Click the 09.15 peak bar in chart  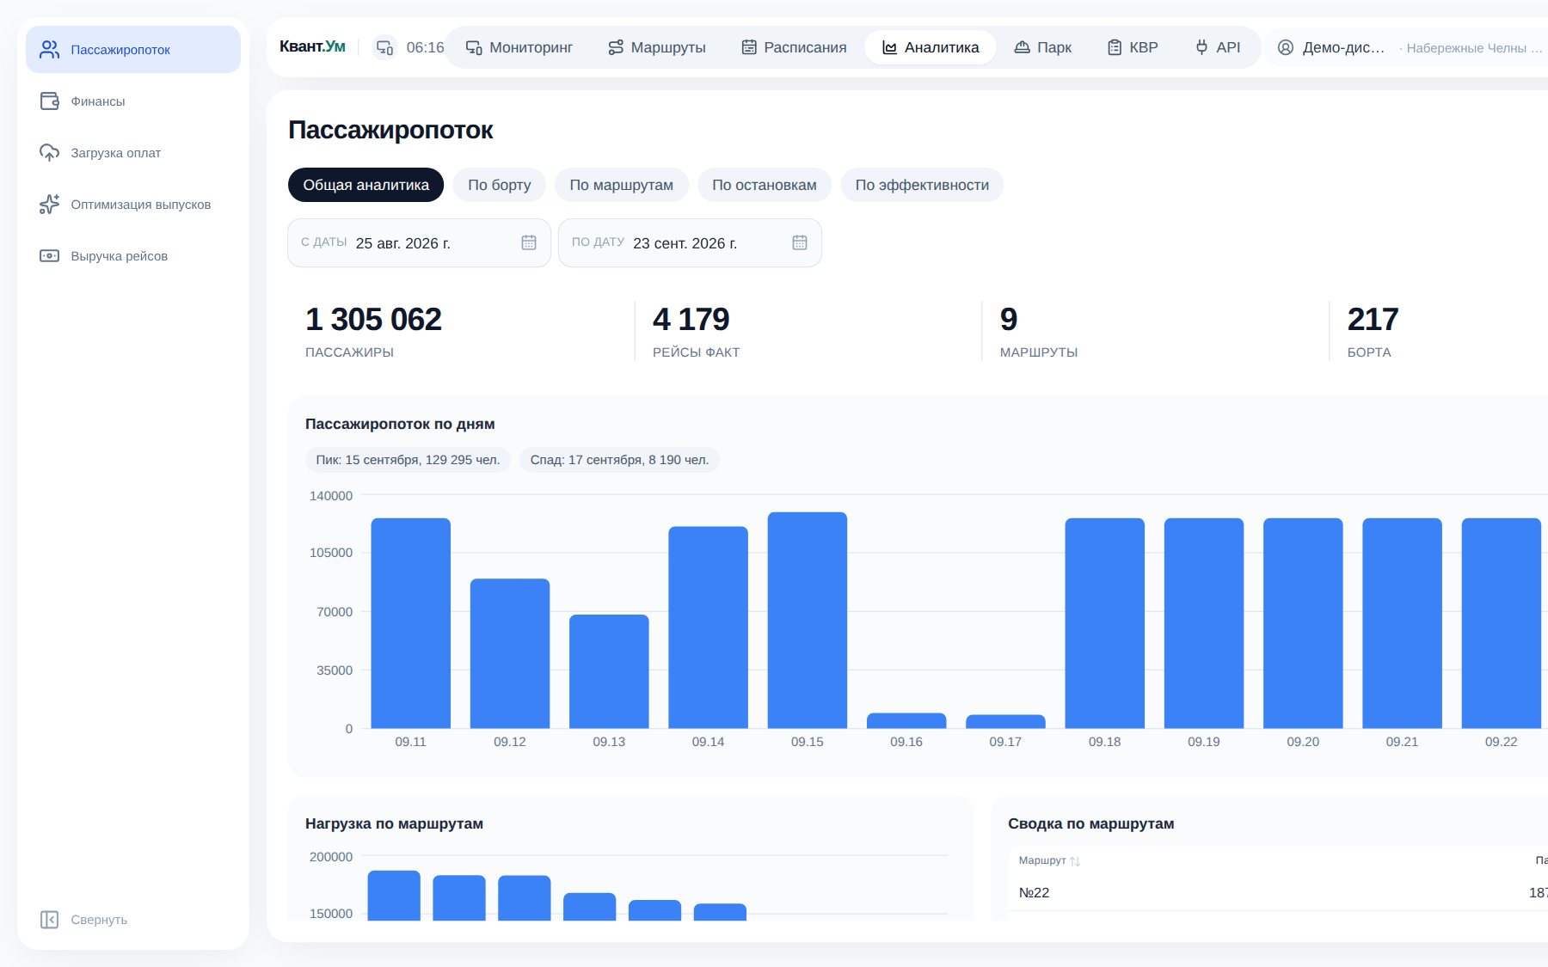coord(807,620)
